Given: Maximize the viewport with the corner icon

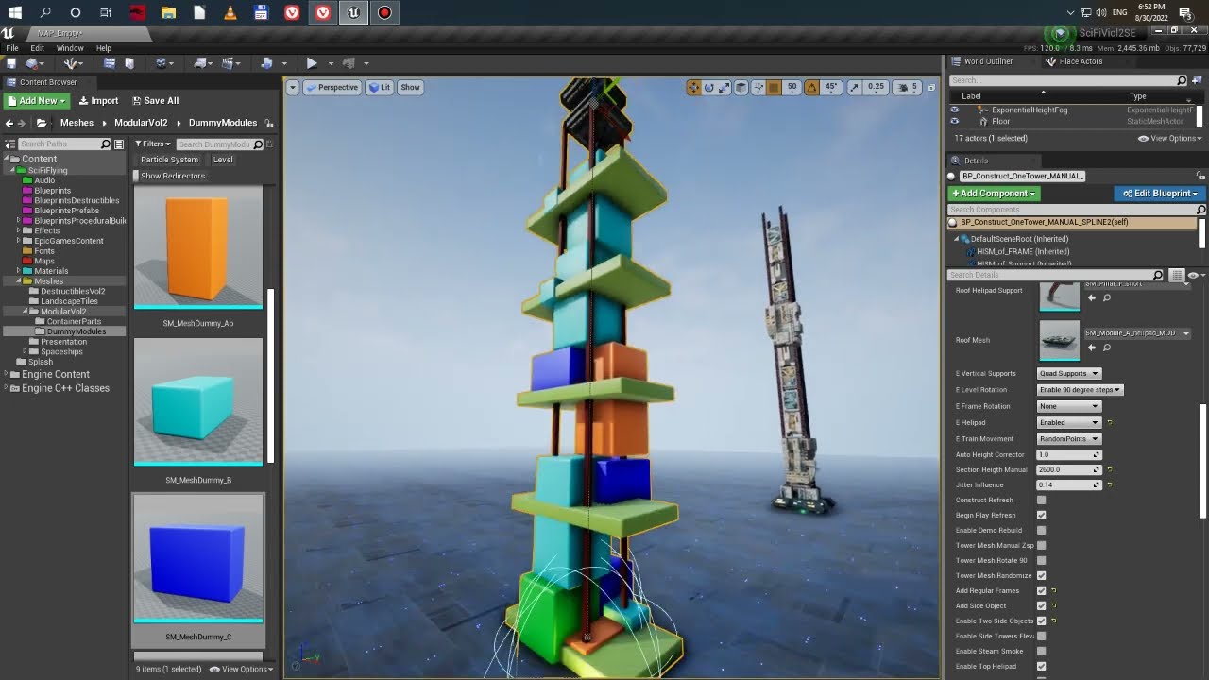Looking at the screenshot, I should coord(931,87).
